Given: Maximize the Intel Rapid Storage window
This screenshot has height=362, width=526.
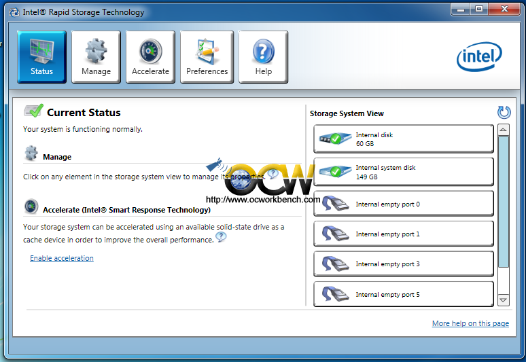Looking at the screenshot, I should (x=479, y=9).
